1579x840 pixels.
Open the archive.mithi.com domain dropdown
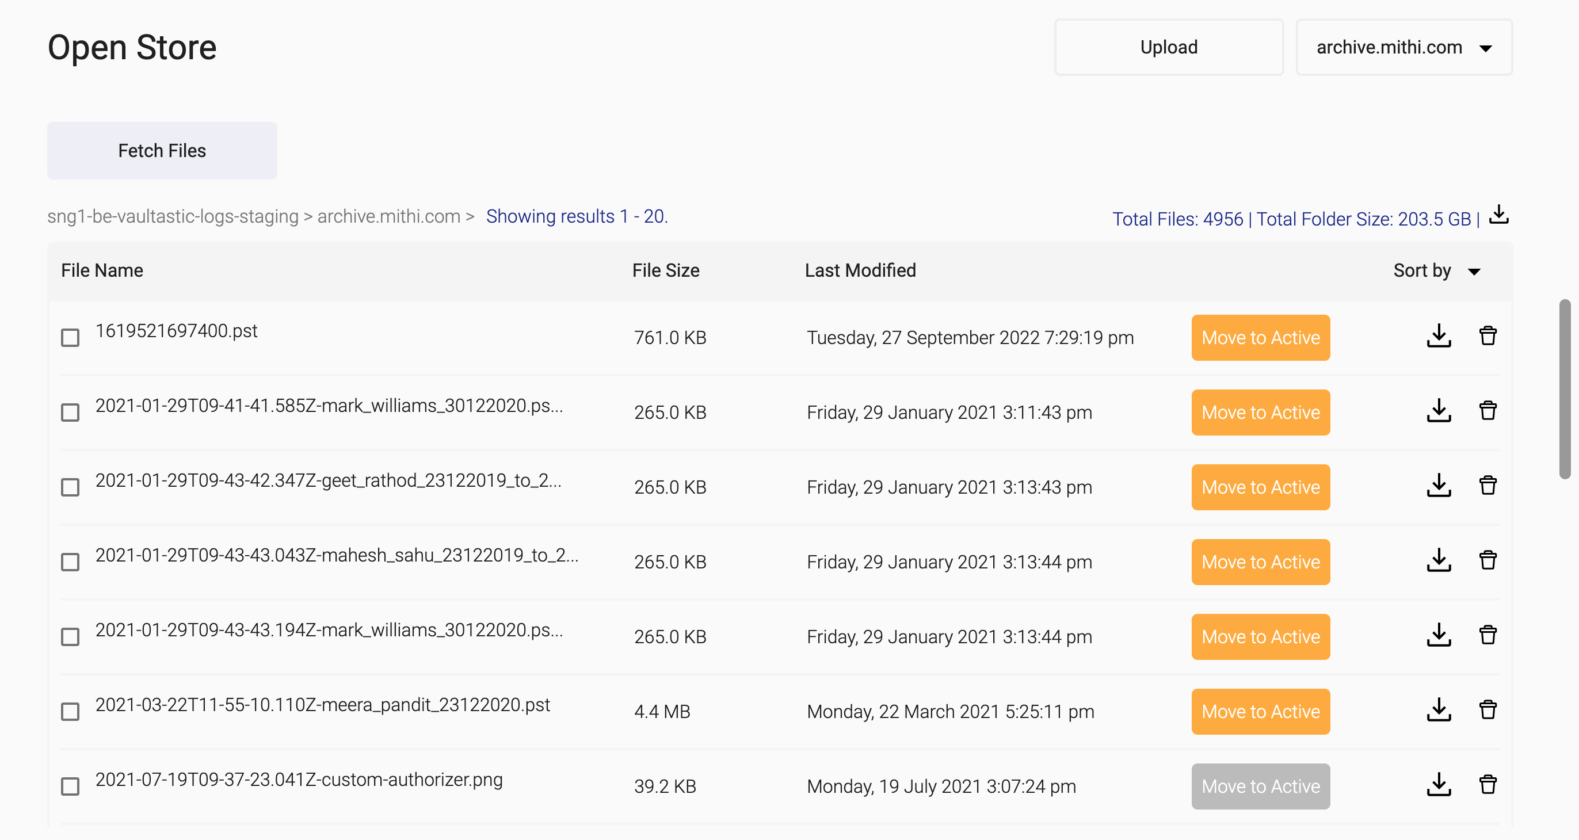pyautogui.click(x=1403, y=47)
